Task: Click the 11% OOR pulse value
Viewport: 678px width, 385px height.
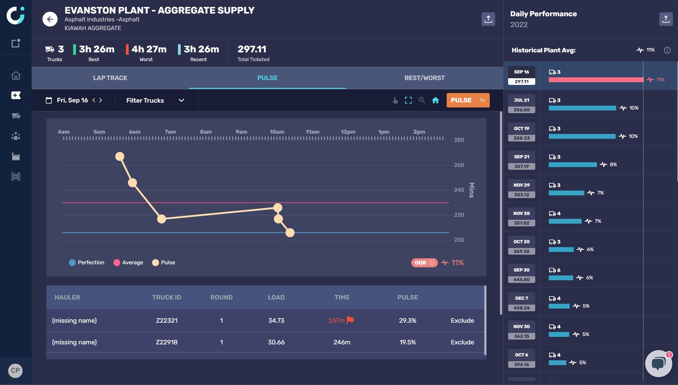Action: pos(458,263)
